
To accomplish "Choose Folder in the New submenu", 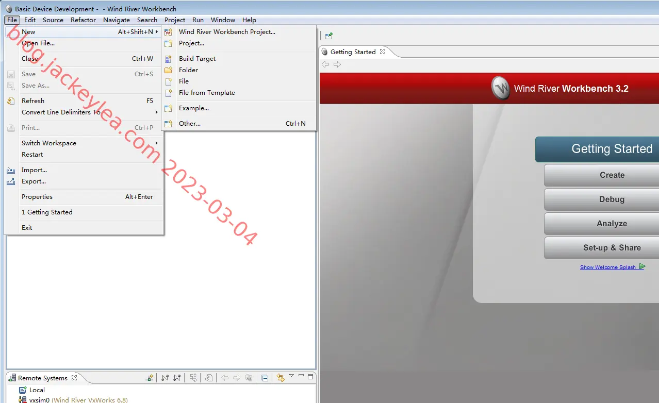I will pyautogui.click(x=188, y=70).
